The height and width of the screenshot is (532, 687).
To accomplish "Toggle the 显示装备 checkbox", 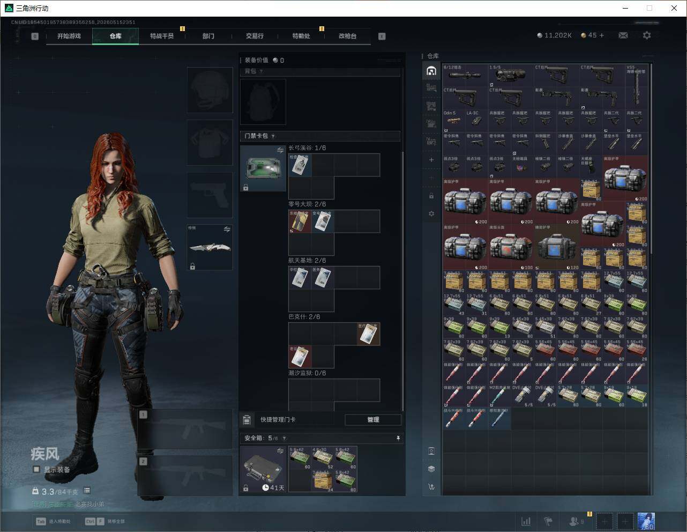I will [36, 469].
